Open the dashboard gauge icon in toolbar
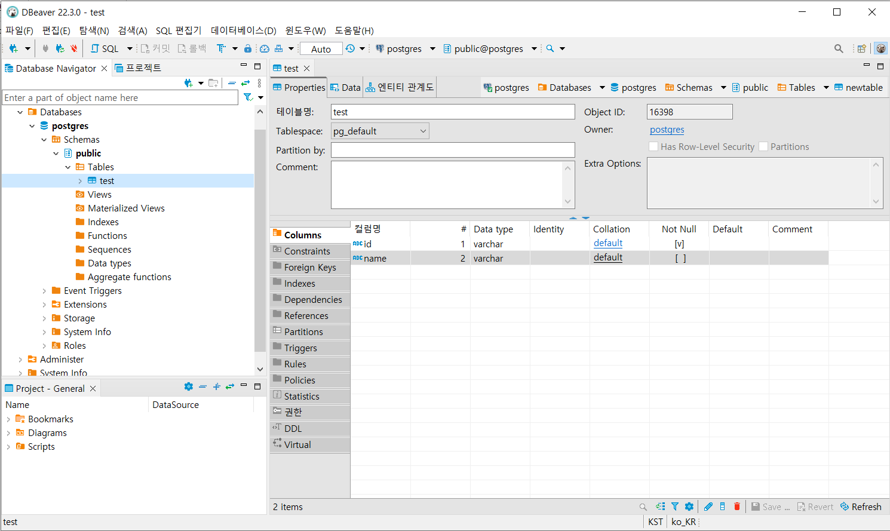This screenshot has width=890, height=531. [265, 48]
